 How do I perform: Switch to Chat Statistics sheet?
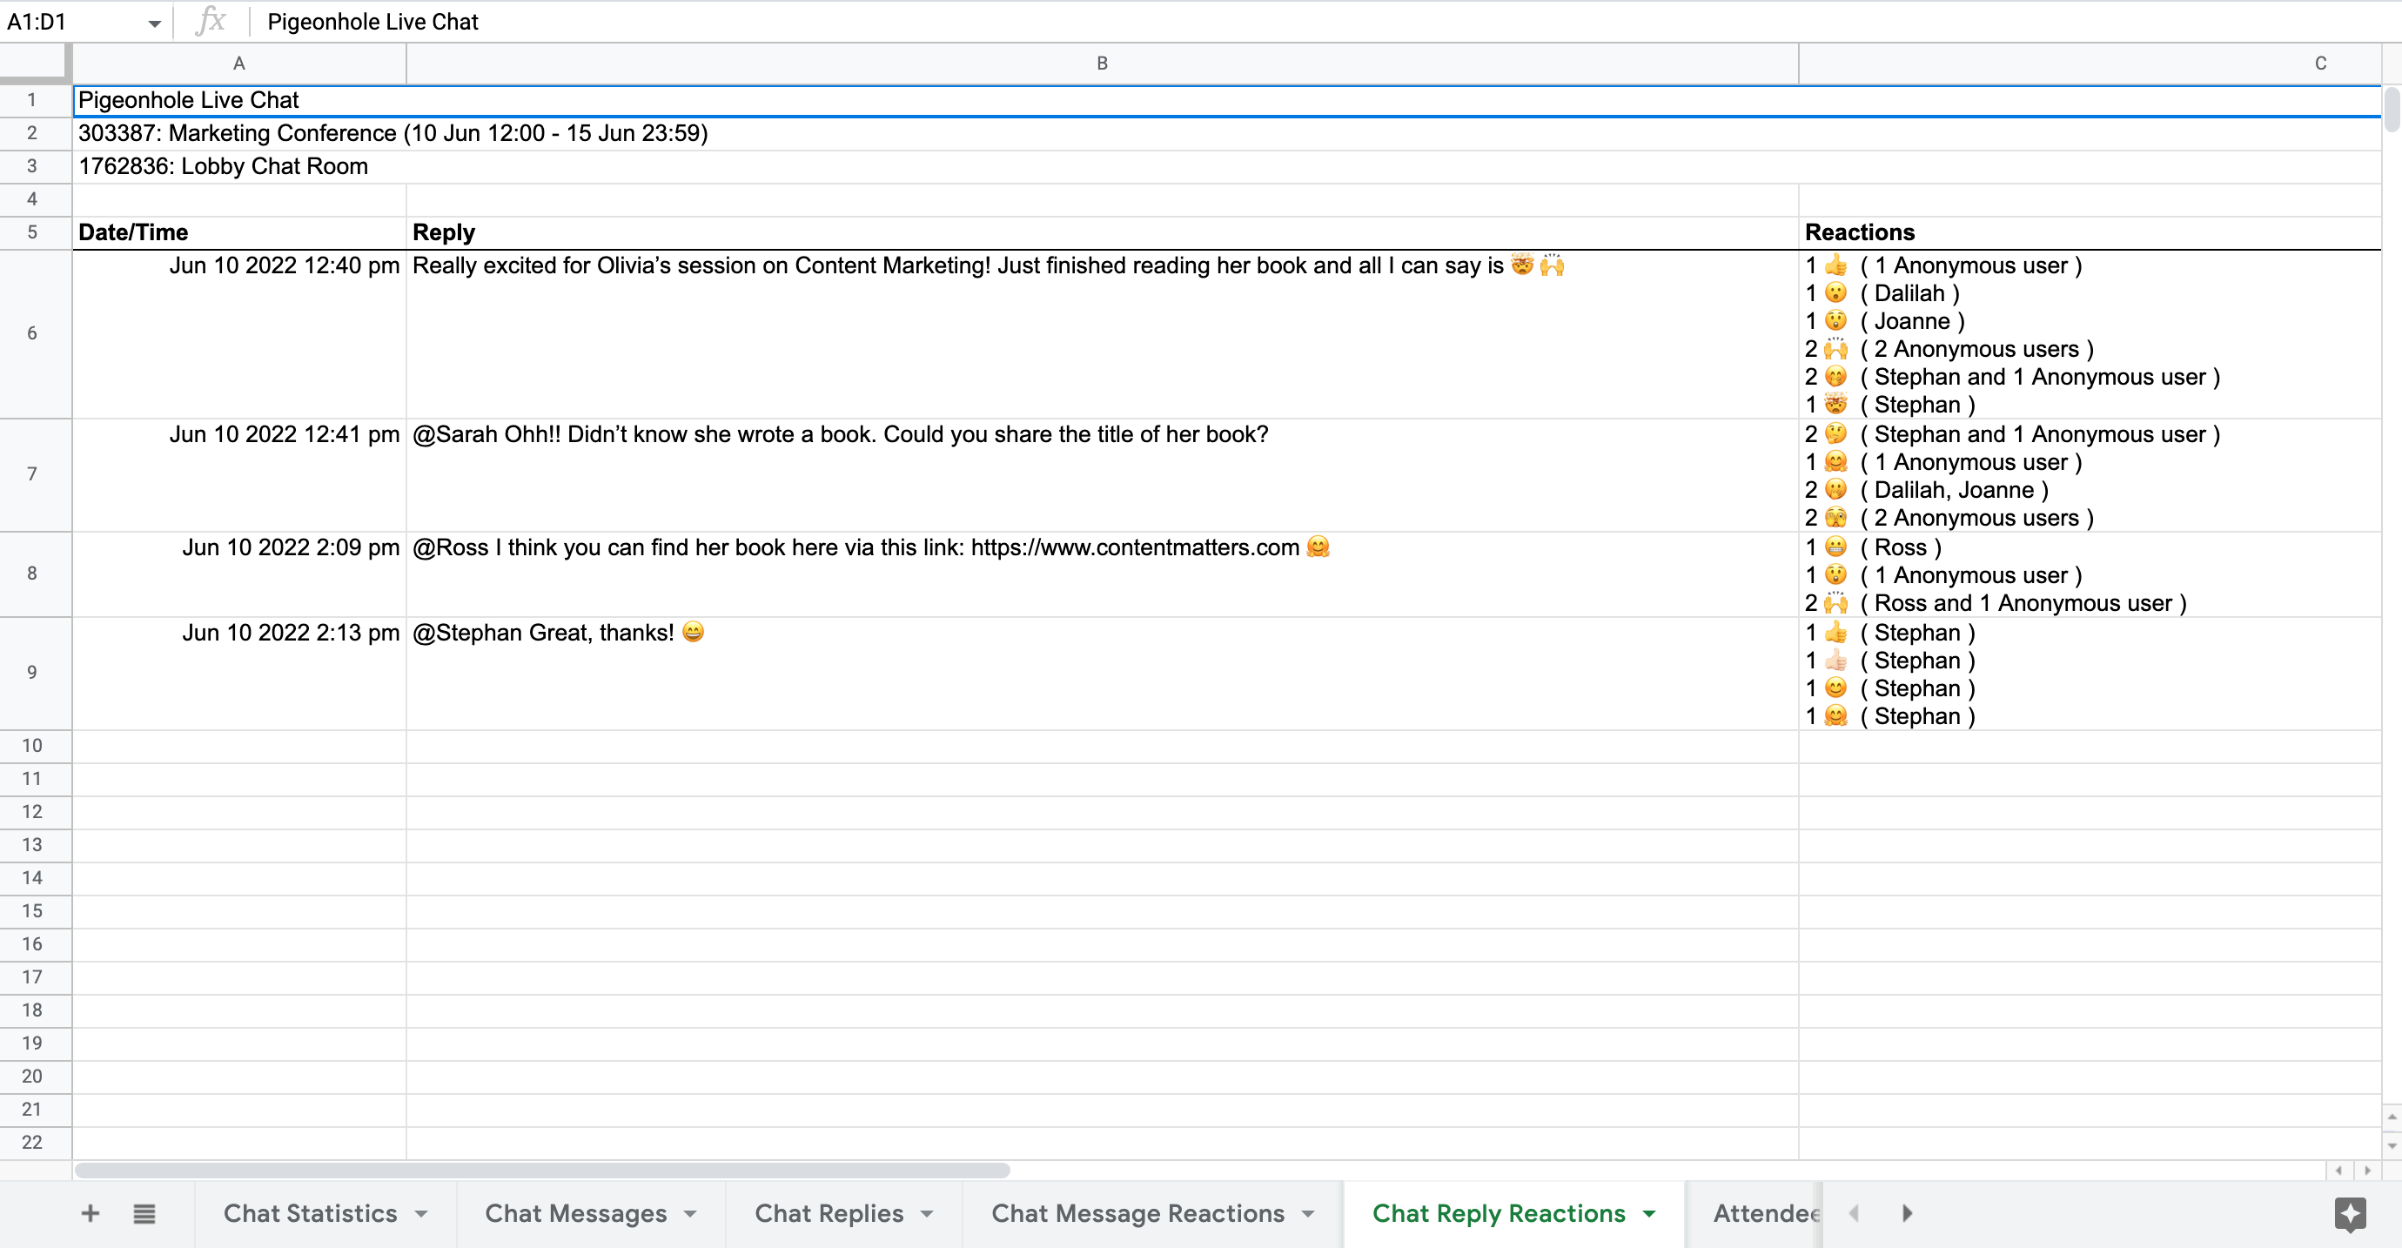point(311,1213)
